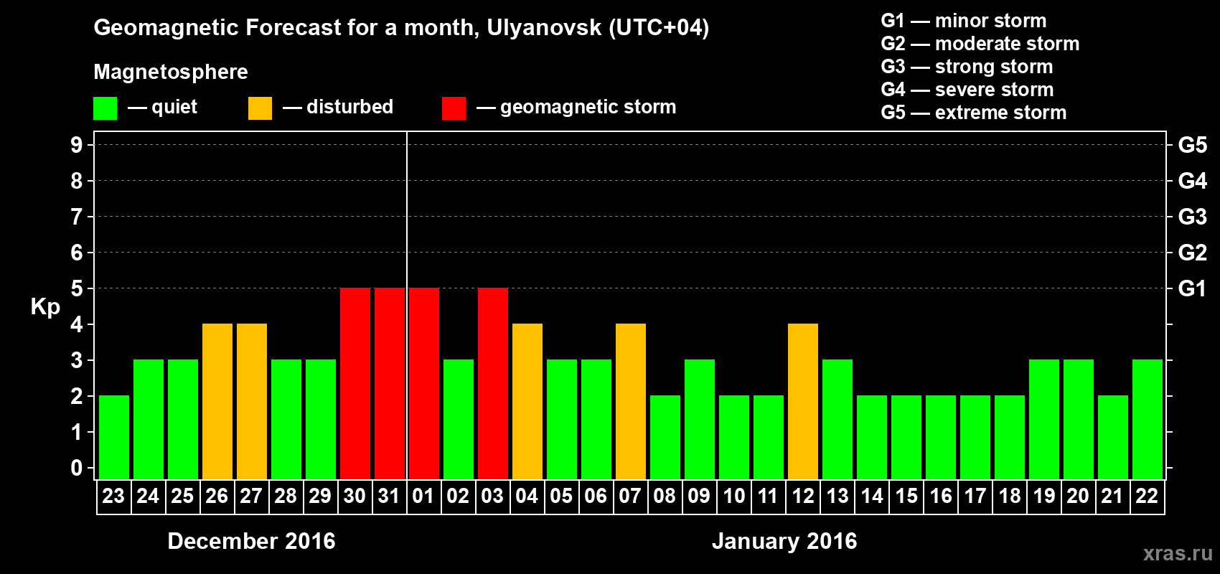This screenshot has height=574, width=1220.
Task: Click the 'December 2016' month label
Action: pos(251,541)
